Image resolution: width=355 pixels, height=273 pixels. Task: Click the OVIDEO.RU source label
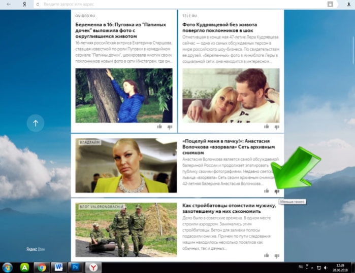[x=85, y=16]
